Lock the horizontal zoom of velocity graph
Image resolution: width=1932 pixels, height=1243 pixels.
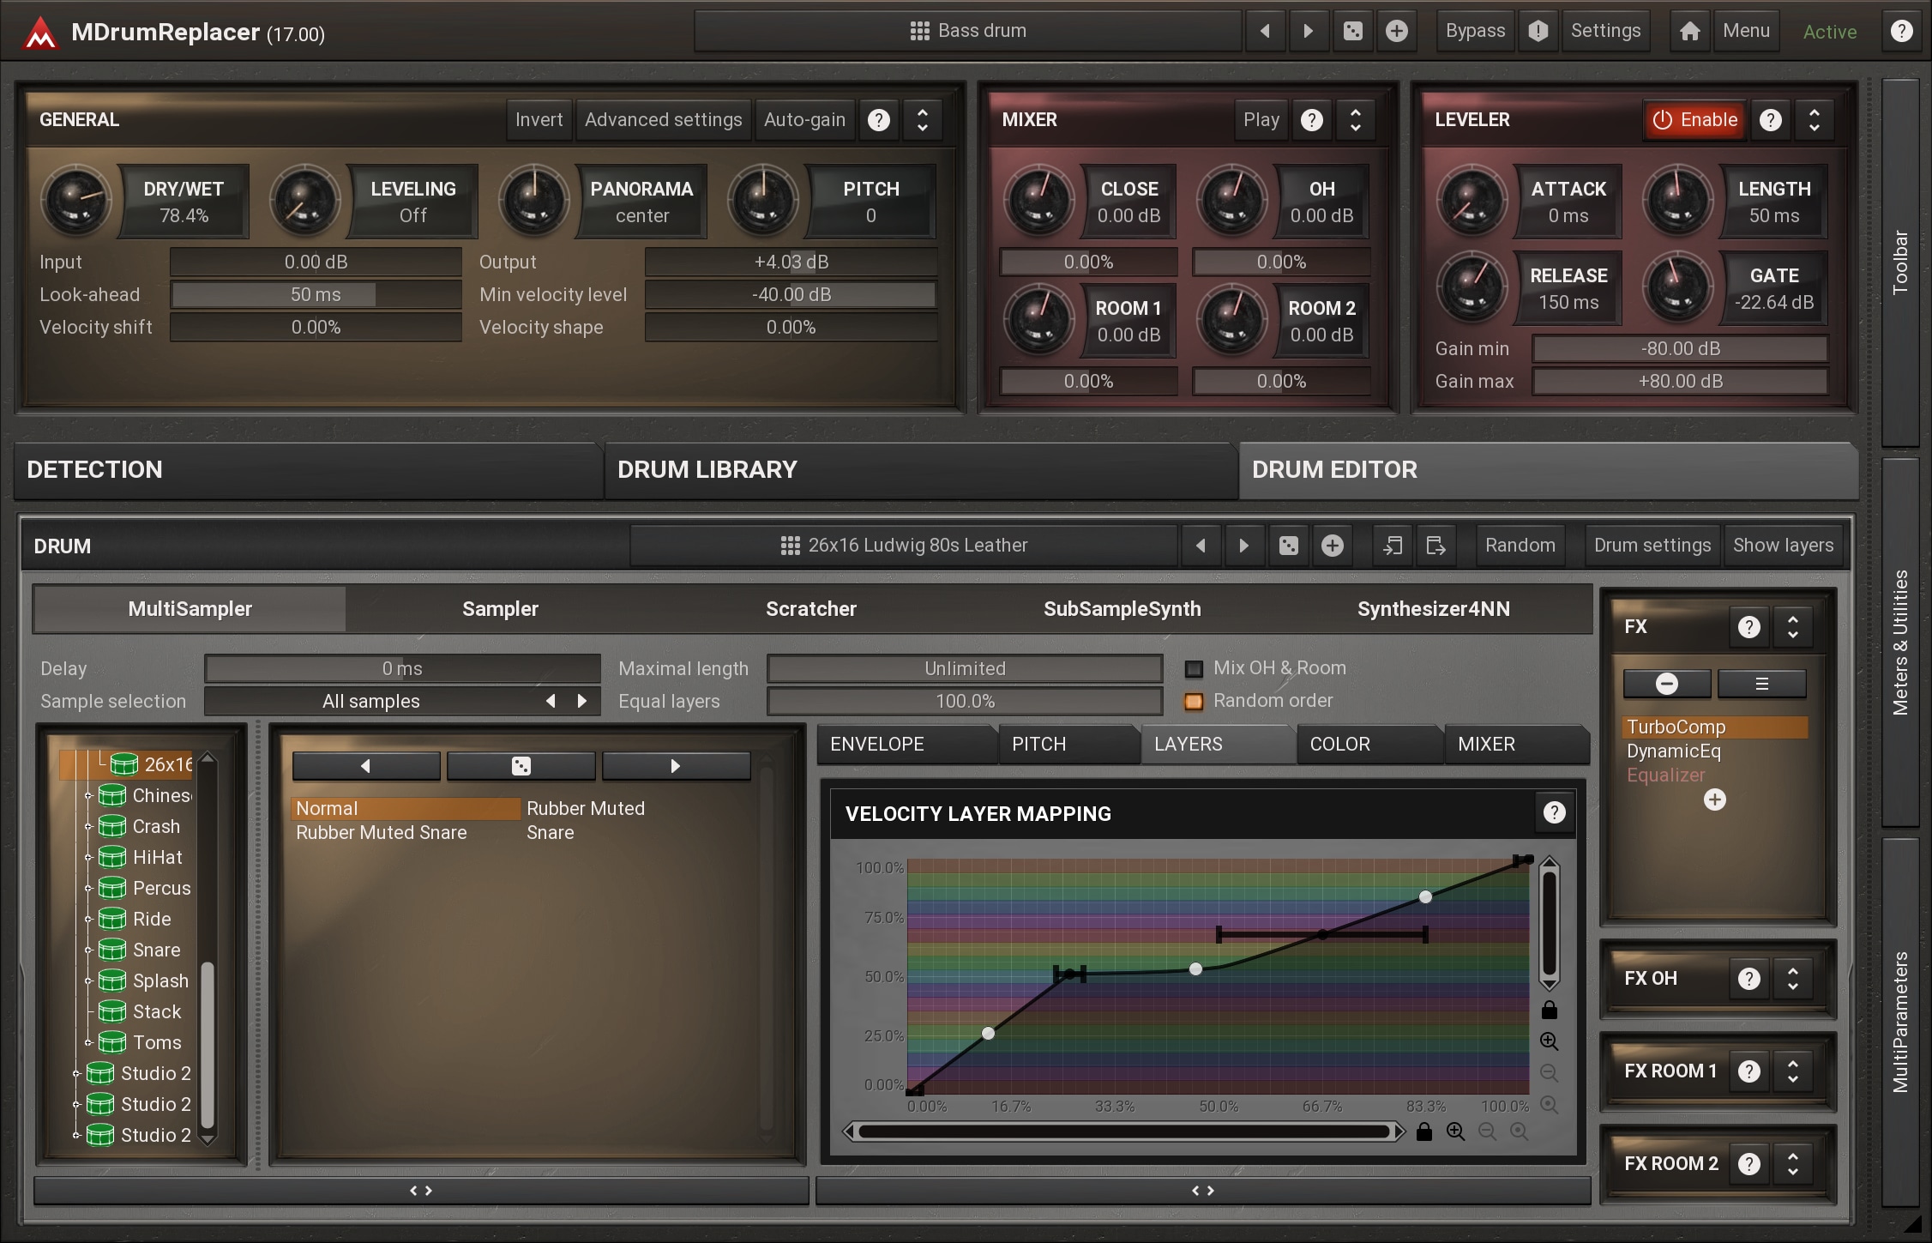[1424, 1131]
